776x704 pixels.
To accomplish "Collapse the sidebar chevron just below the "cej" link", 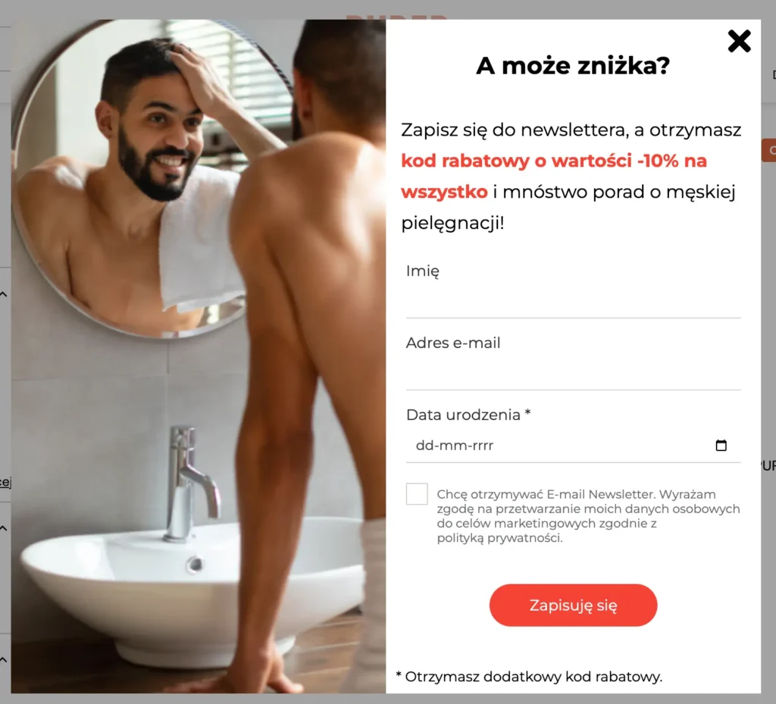I will (x=4, y=528).
